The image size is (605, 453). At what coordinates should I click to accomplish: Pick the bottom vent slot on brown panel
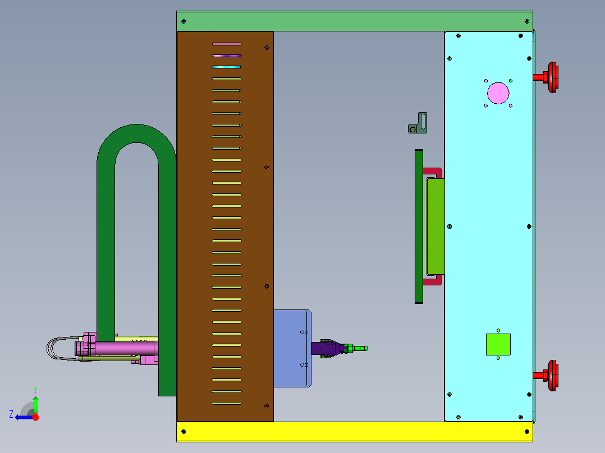pyautogui.click(x=227, y=403)
